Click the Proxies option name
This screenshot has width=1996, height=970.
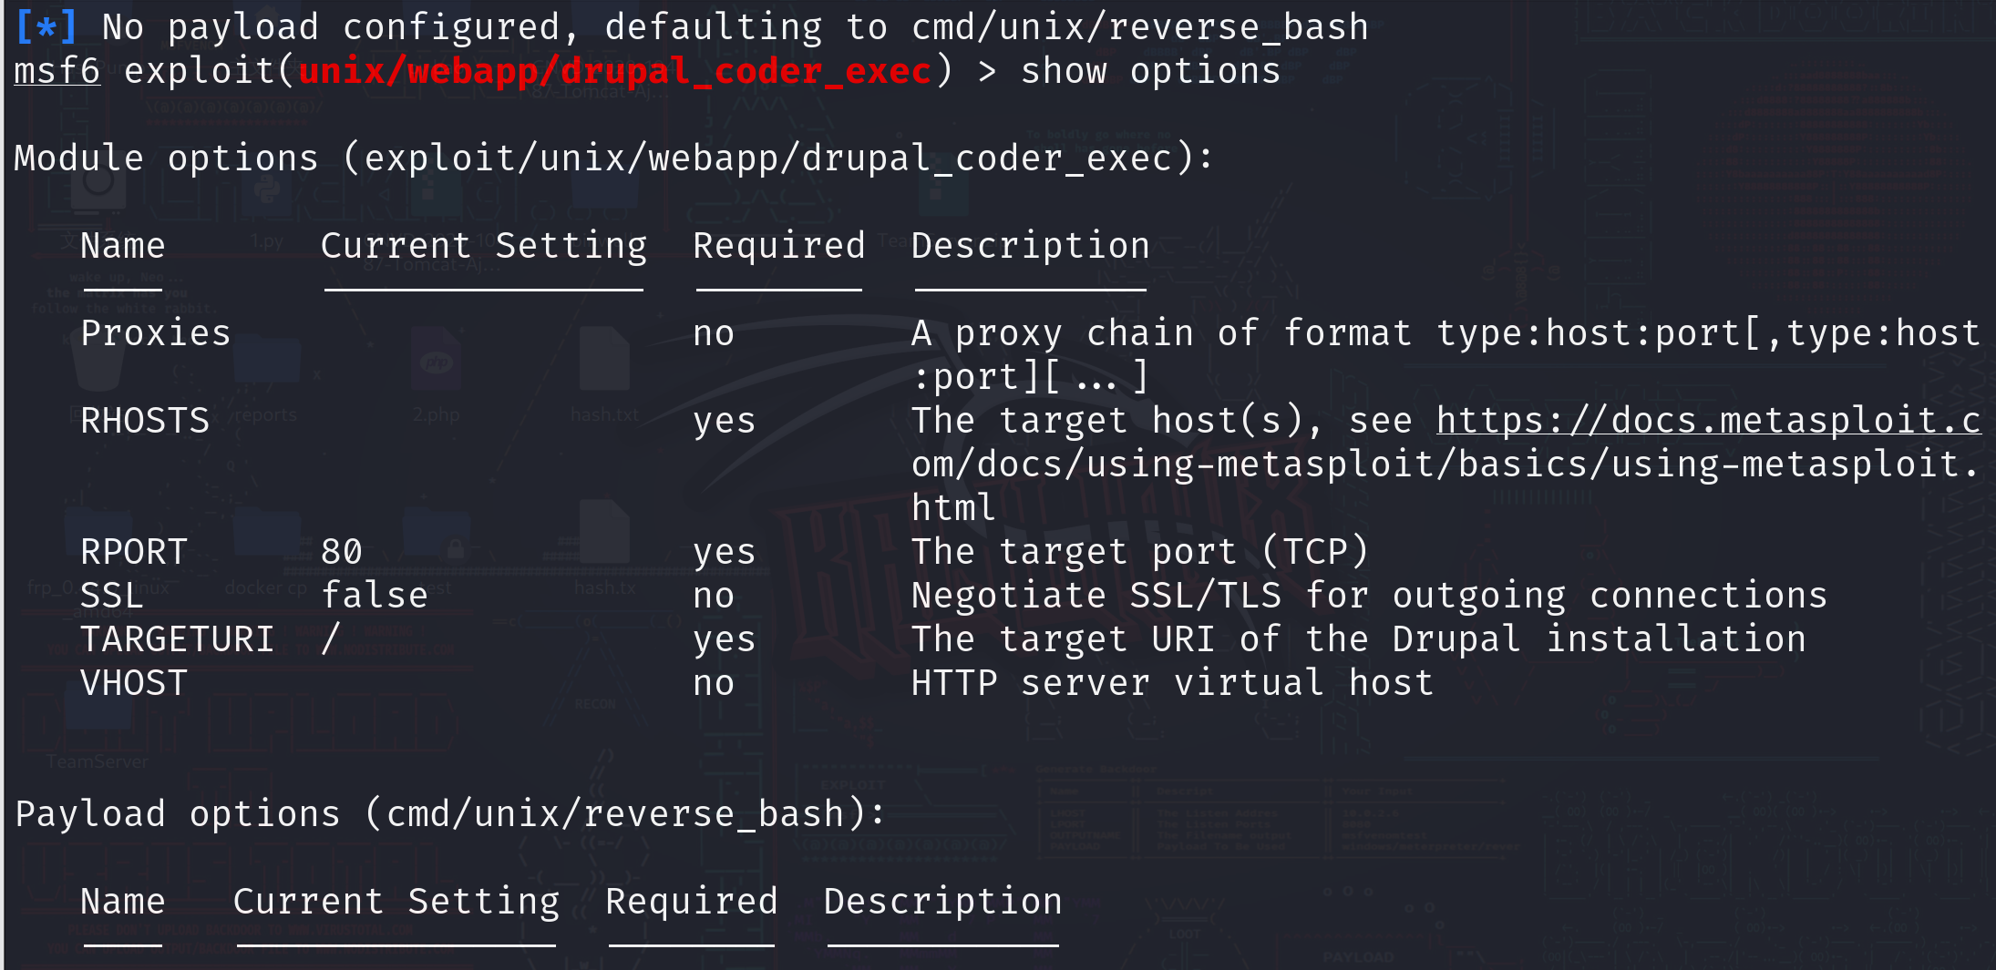(x=156, y=333)
